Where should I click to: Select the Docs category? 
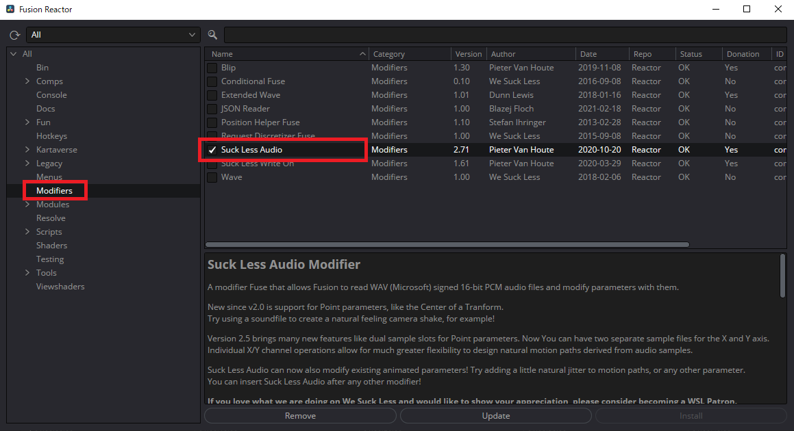pyautogui.click(x=46, y=108)
